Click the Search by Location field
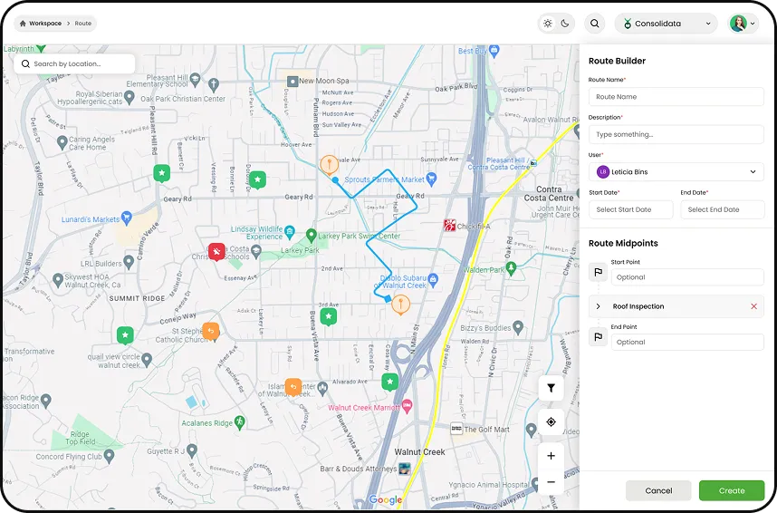The image size is (777, 513). [74, 64]
